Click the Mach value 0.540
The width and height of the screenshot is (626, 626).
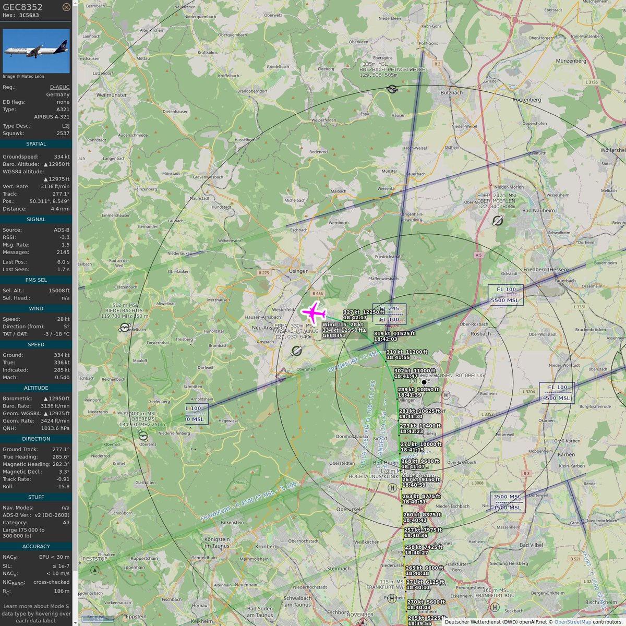[62, 377]
